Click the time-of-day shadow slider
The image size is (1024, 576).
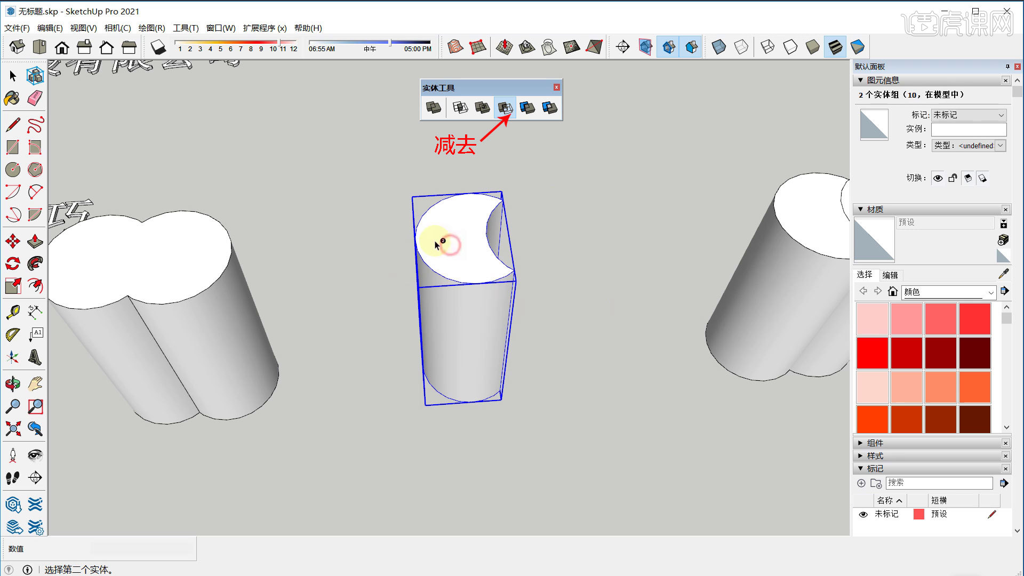(369, 42)
